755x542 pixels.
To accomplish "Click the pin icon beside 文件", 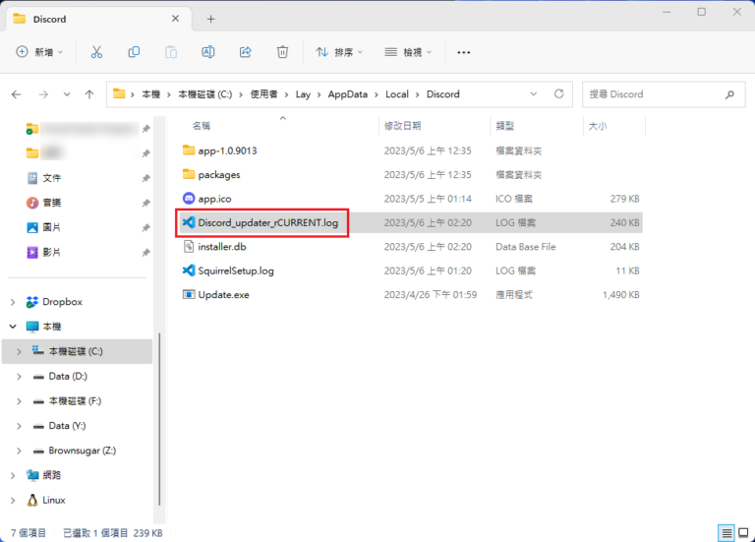I will [145, 178].
